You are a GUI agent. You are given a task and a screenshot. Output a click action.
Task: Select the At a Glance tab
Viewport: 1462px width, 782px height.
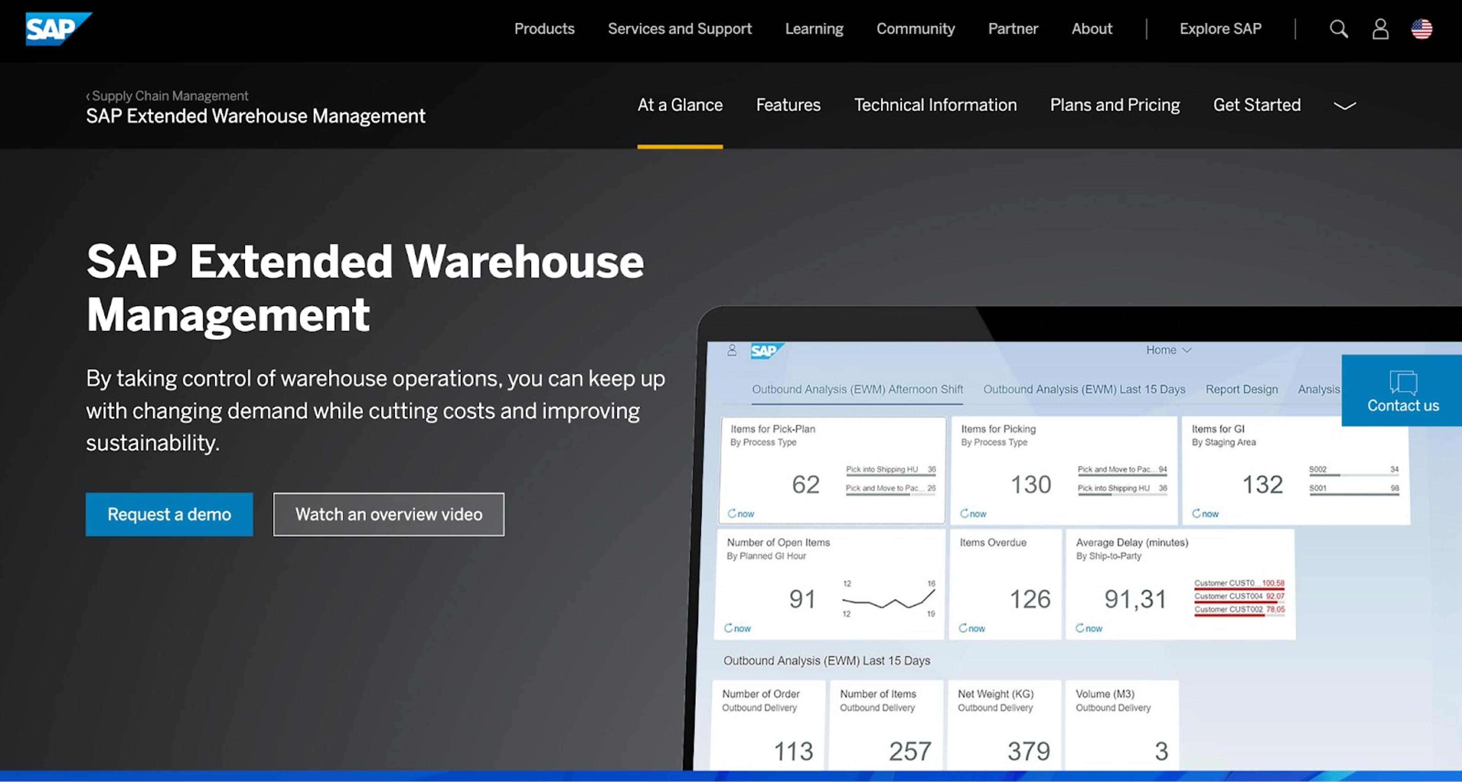tap(680, 105)
